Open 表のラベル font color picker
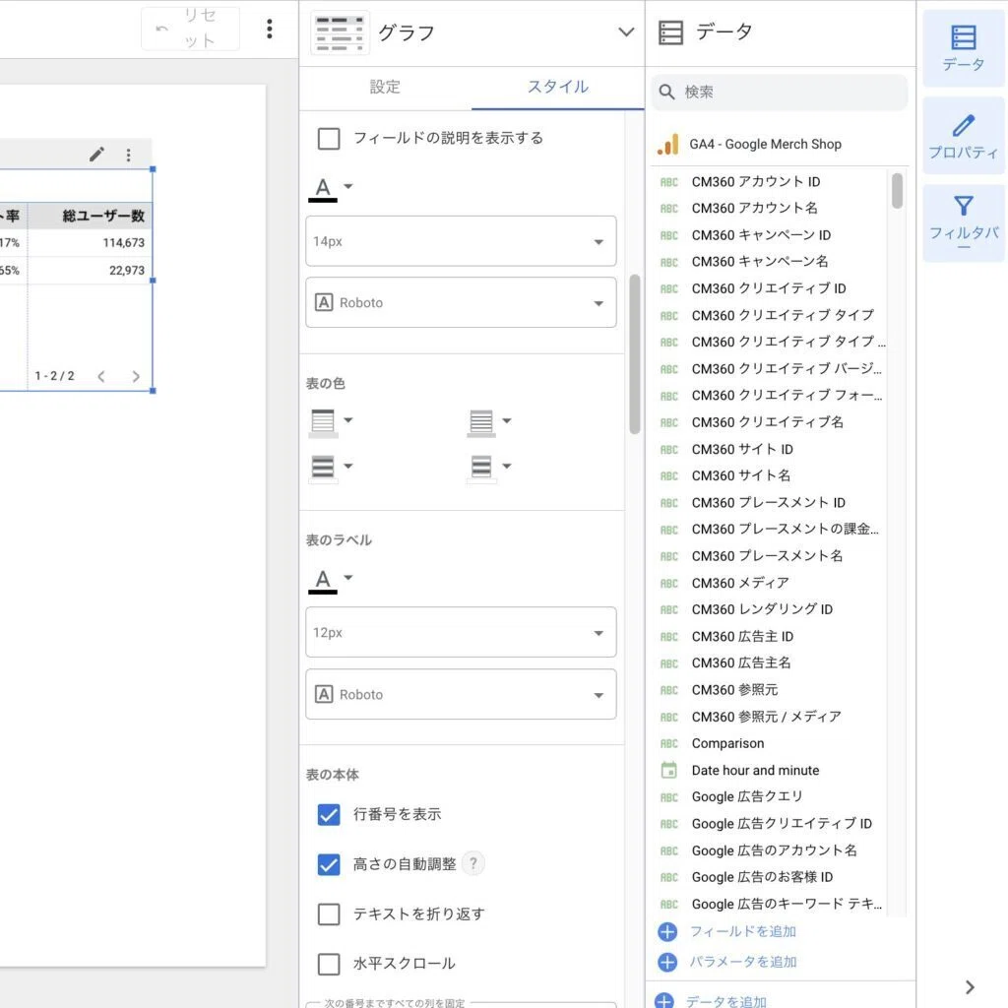The height and width of the screenshot is (1008, 1008). (x=331, y=581)
